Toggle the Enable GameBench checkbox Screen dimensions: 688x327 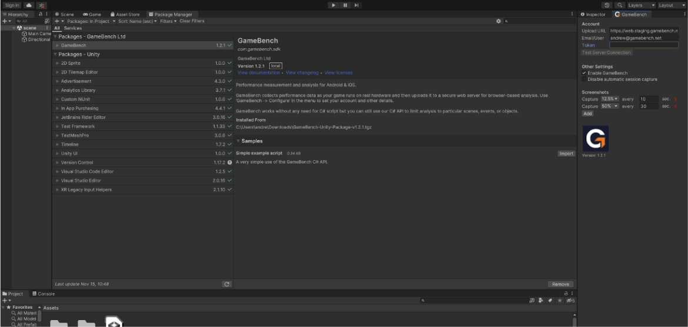tap(584, 73)
